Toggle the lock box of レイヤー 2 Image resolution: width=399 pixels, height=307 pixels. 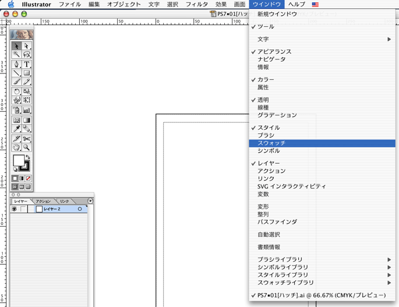coord(23,209)
